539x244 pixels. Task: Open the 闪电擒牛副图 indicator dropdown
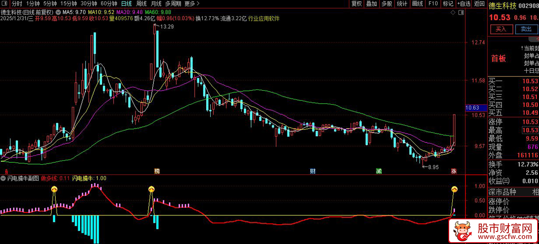point(4,178)
